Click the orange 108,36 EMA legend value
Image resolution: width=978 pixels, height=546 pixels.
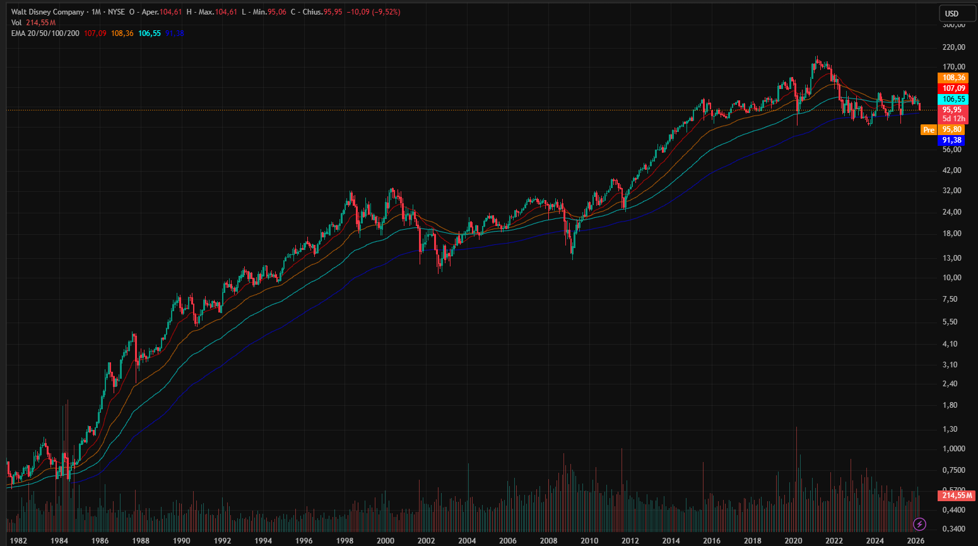[x=122, y=33]
